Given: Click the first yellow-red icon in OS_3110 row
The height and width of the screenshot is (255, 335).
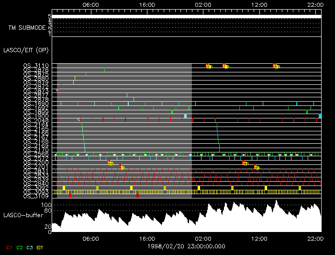Looking at the screenshot, I should coord(209,66).
